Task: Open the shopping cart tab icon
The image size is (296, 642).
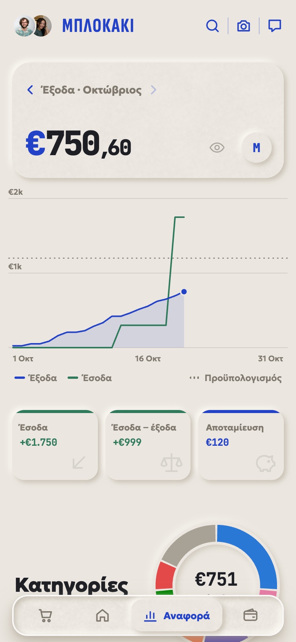Action: pos(46,615)
